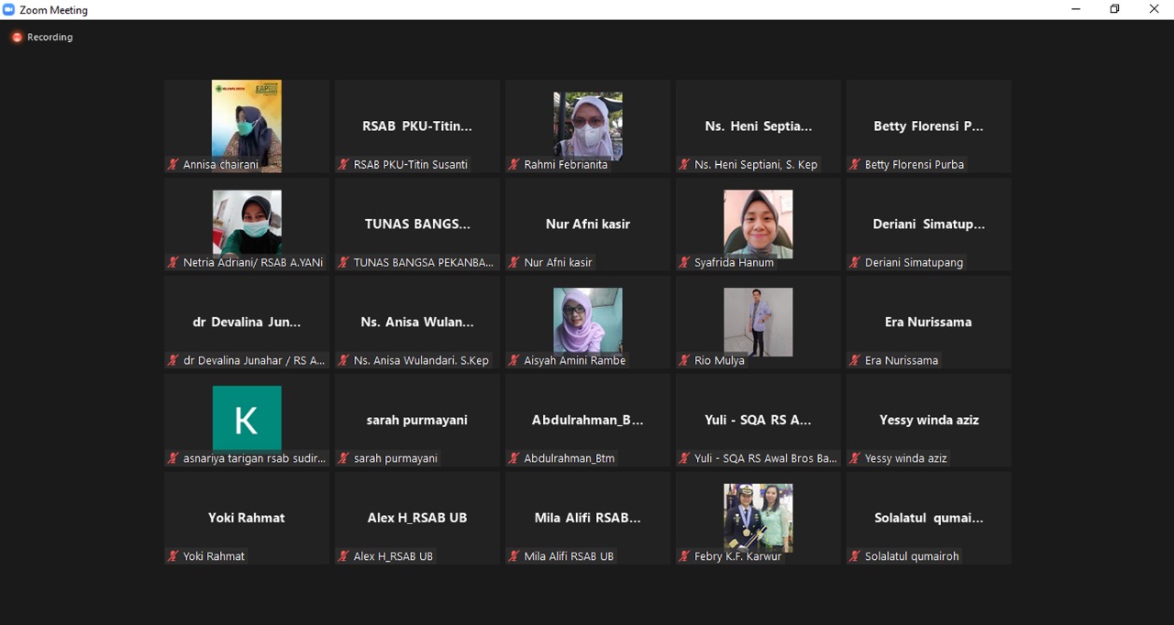The image size is (1174, 625).
Task: Click the large 'Yessy winda aziz' name in tile
Action: [x=929, y=420]
